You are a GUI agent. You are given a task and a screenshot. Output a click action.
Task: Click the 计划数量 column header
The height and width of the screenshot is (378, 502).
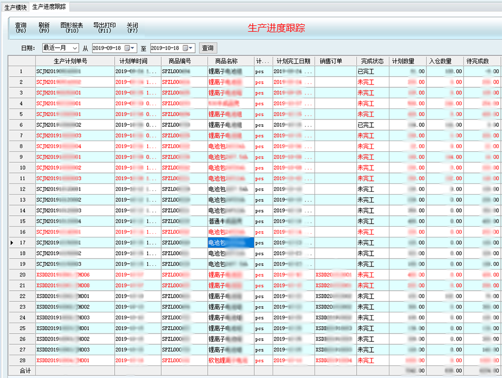pos(407,61)
